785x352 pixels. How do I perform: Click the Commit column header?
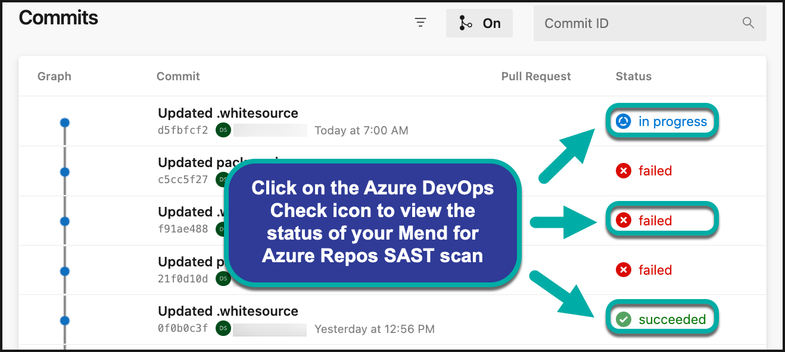click(x=178, y=76)
